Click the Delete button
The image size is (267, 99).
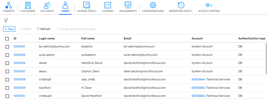click(x=25, y=29)
